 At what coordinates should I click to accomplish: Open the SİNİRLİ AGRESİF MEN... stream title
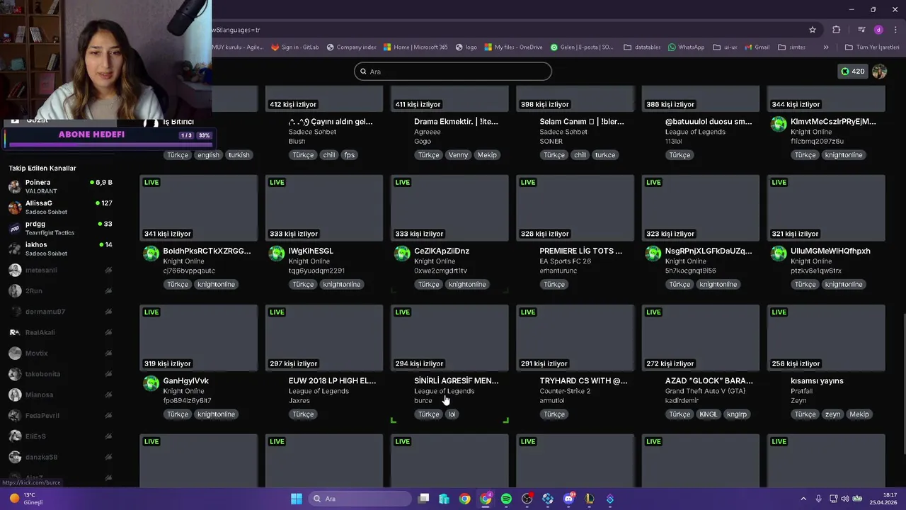tap(456, 381)
